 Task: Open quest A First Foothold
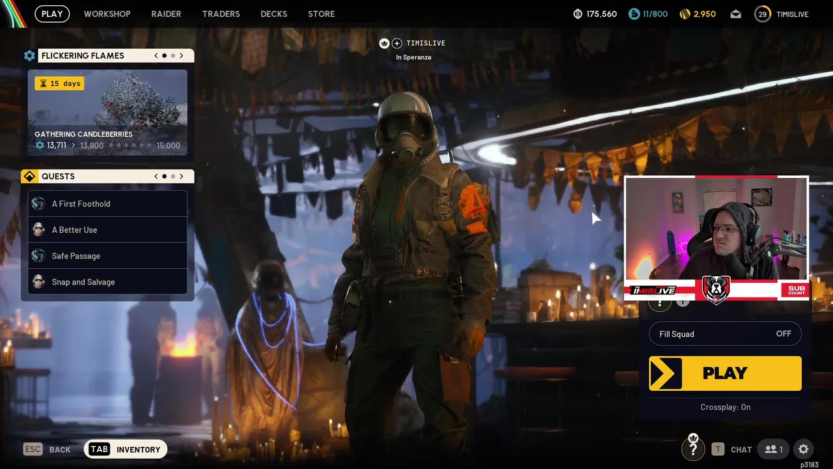tap(107, 204)
